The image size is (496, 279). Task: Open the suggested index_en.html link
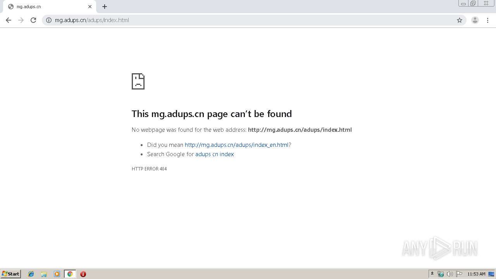[236, 145]
